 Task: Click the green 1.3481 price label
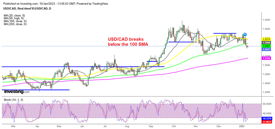click(266, 46)
